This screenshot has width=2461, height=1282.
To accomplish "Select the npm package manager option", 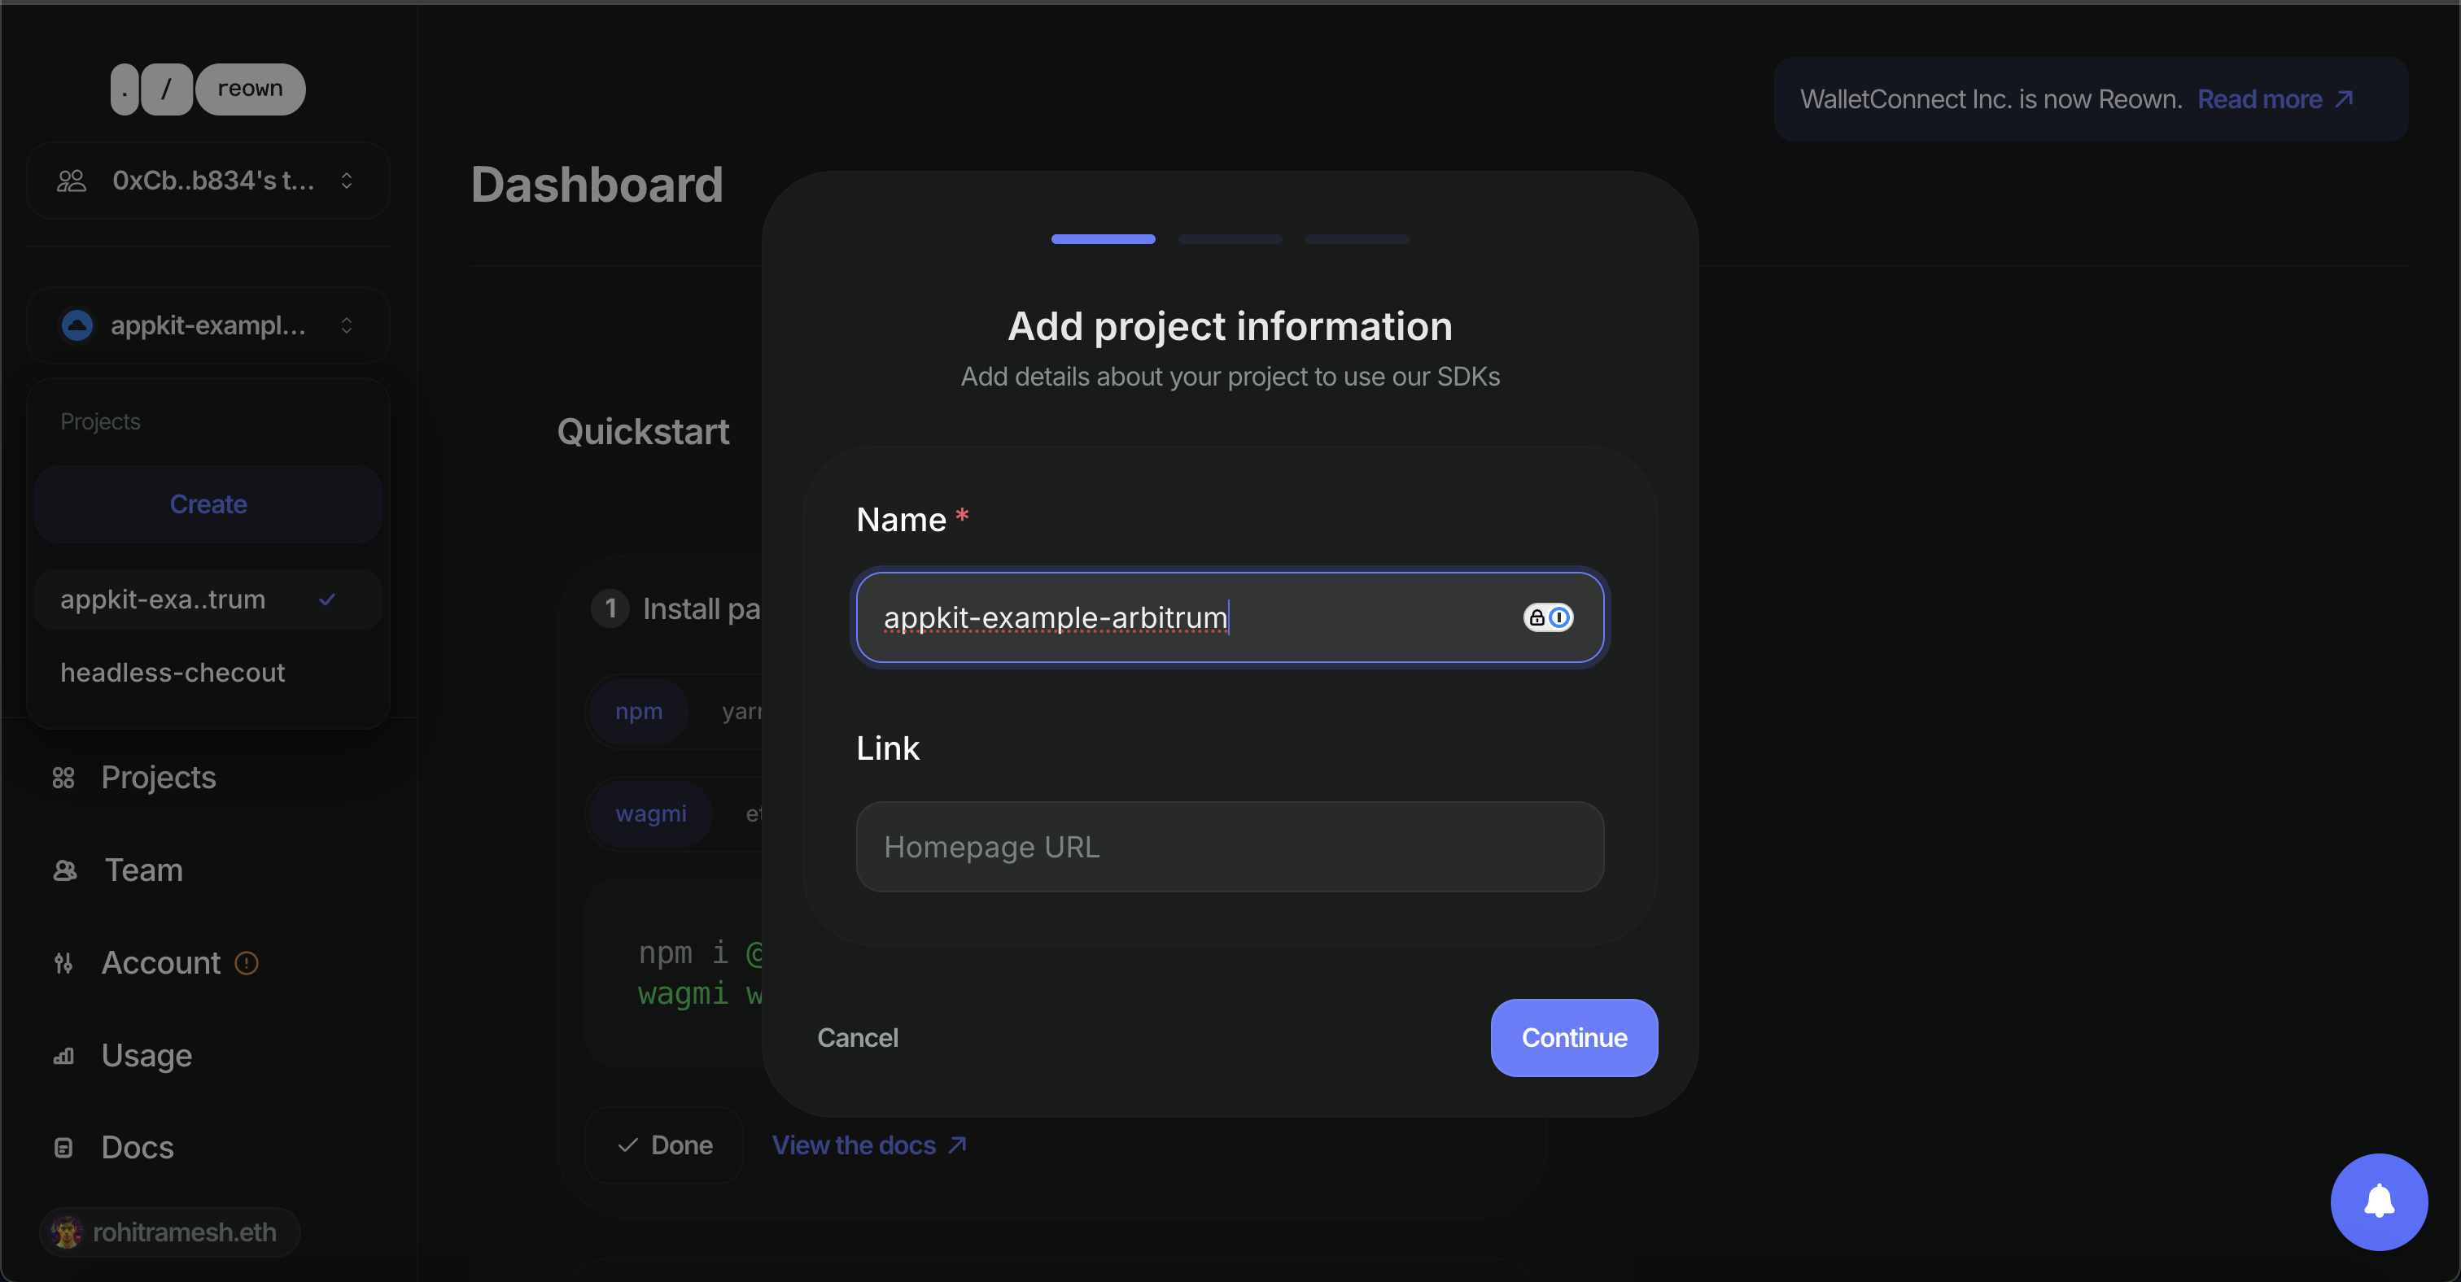I will [638, 711].
